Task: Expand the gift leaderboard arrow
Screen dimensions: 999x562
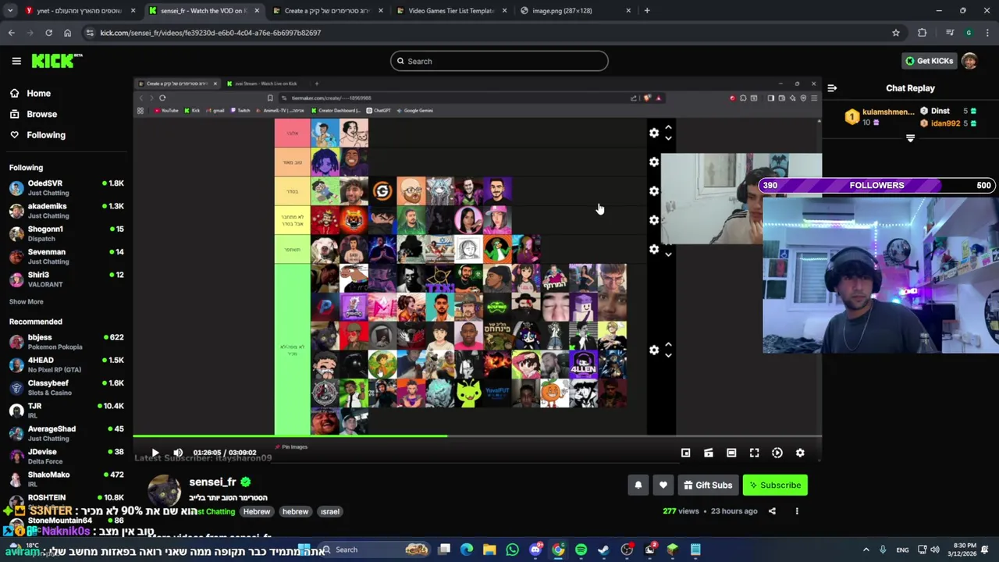Action: pos(910,138)
